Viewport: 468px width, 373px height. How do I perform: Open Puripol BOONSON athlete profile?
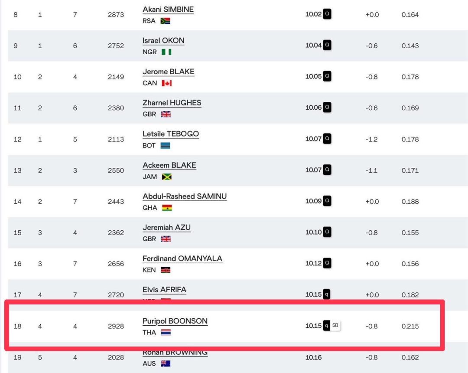175,321
